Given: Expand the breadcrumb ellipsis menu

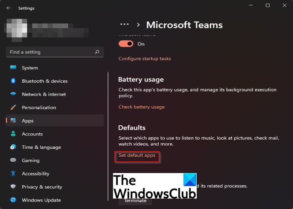Looking at the screenshot, I should [x=124, y=25].
